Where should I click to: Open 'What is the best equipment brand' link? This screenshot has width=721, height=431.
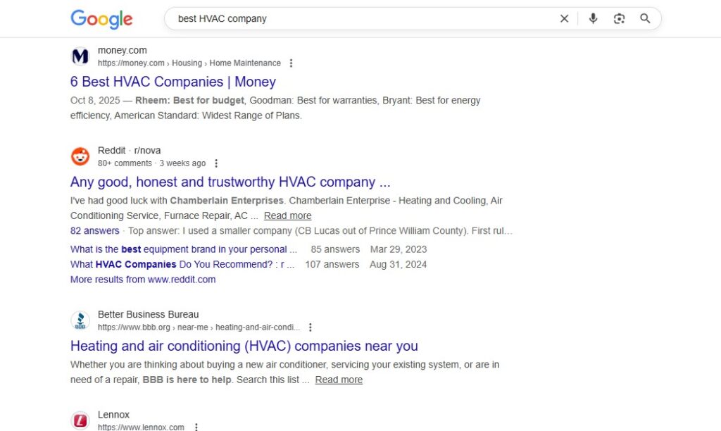click(x=184, y=249)
